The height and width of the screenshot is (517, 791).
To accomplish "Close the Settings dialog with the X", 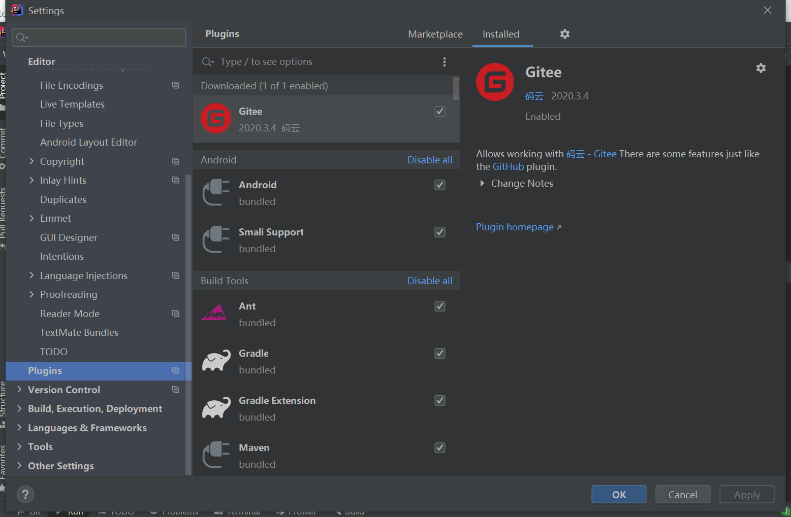I will click(x=768, y=10).
